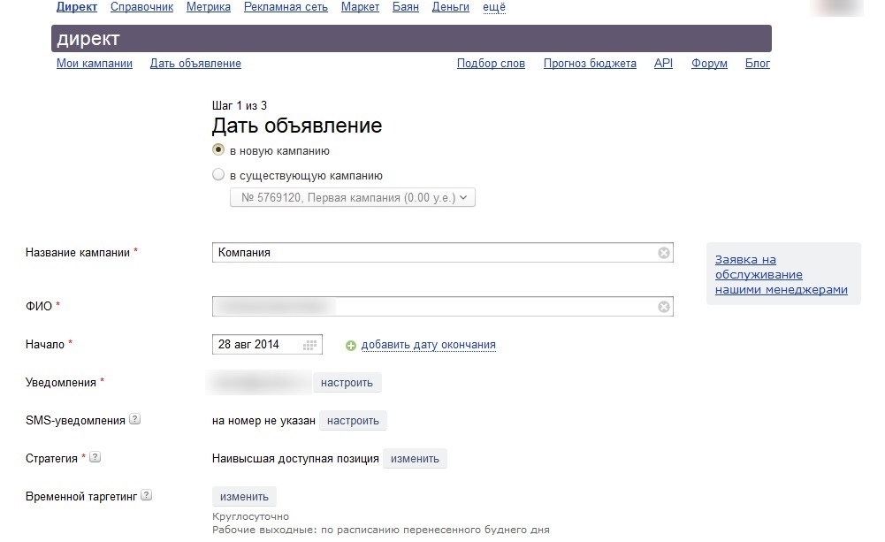Focus the Название кампании input field
The height and width of the screenshot is (542, 885).
(442, 252)
